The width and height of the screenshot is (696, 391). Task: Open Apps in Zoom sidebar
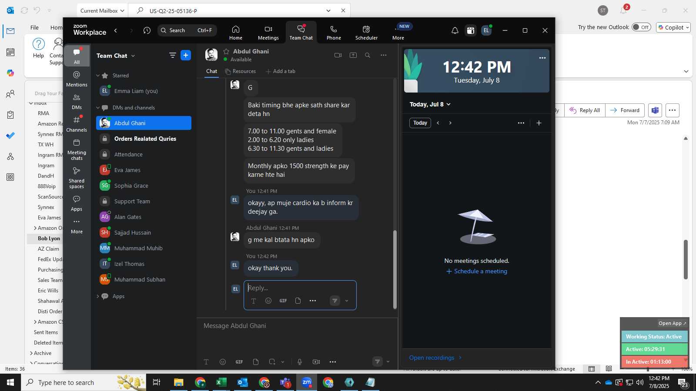coord(77,203)
